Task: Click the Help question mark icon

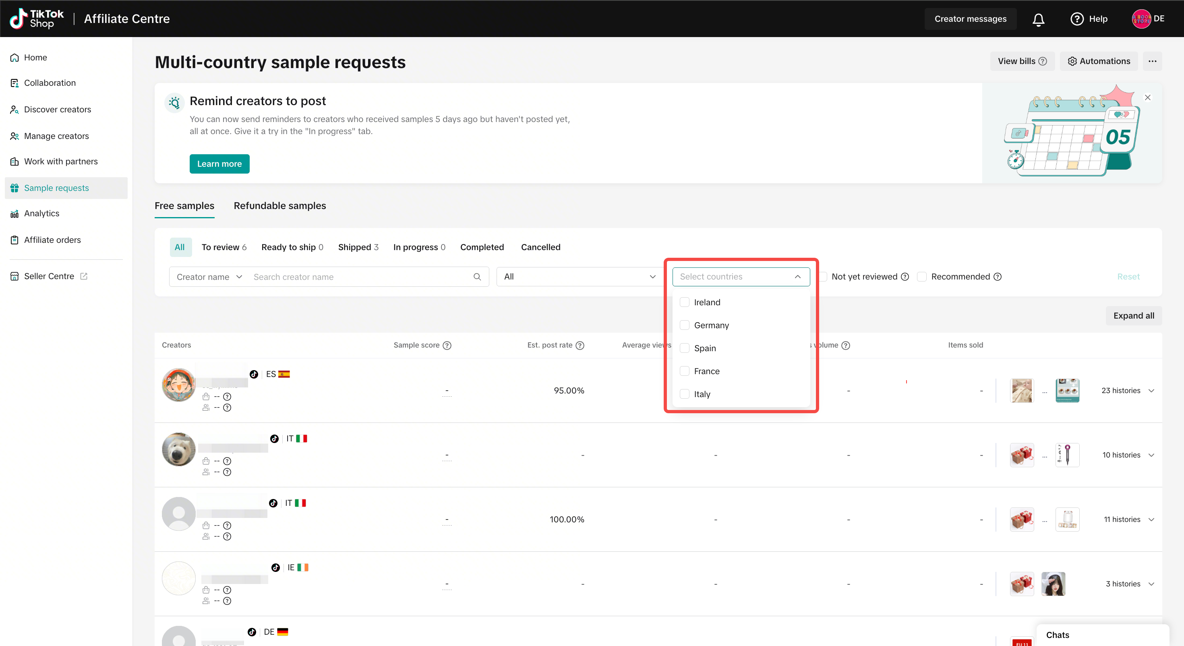Action: tap(1076, 19)
